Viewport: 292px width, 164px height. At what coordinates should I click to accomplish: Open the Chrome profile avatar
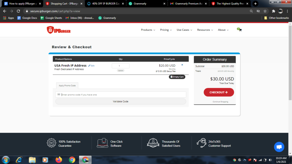pyautogui.click(x=281, y=11)
